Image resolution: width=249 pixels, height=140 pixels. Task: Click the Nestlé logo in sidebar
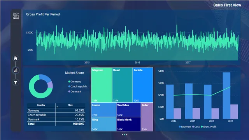click(16, 16)
